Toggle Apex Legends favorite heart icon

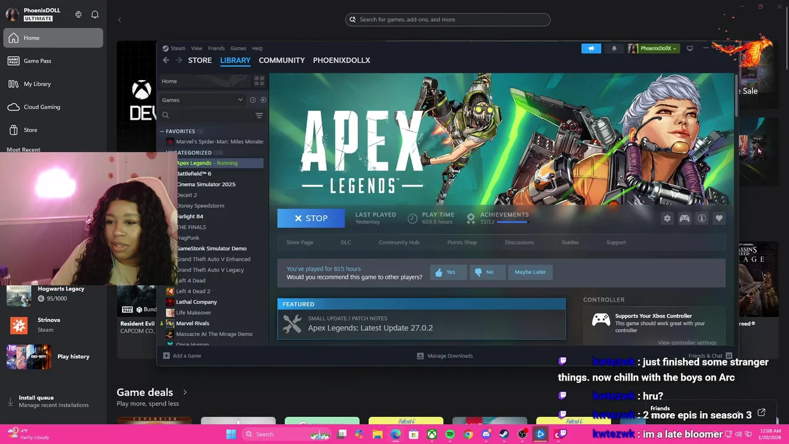click(x=719, y=218)
